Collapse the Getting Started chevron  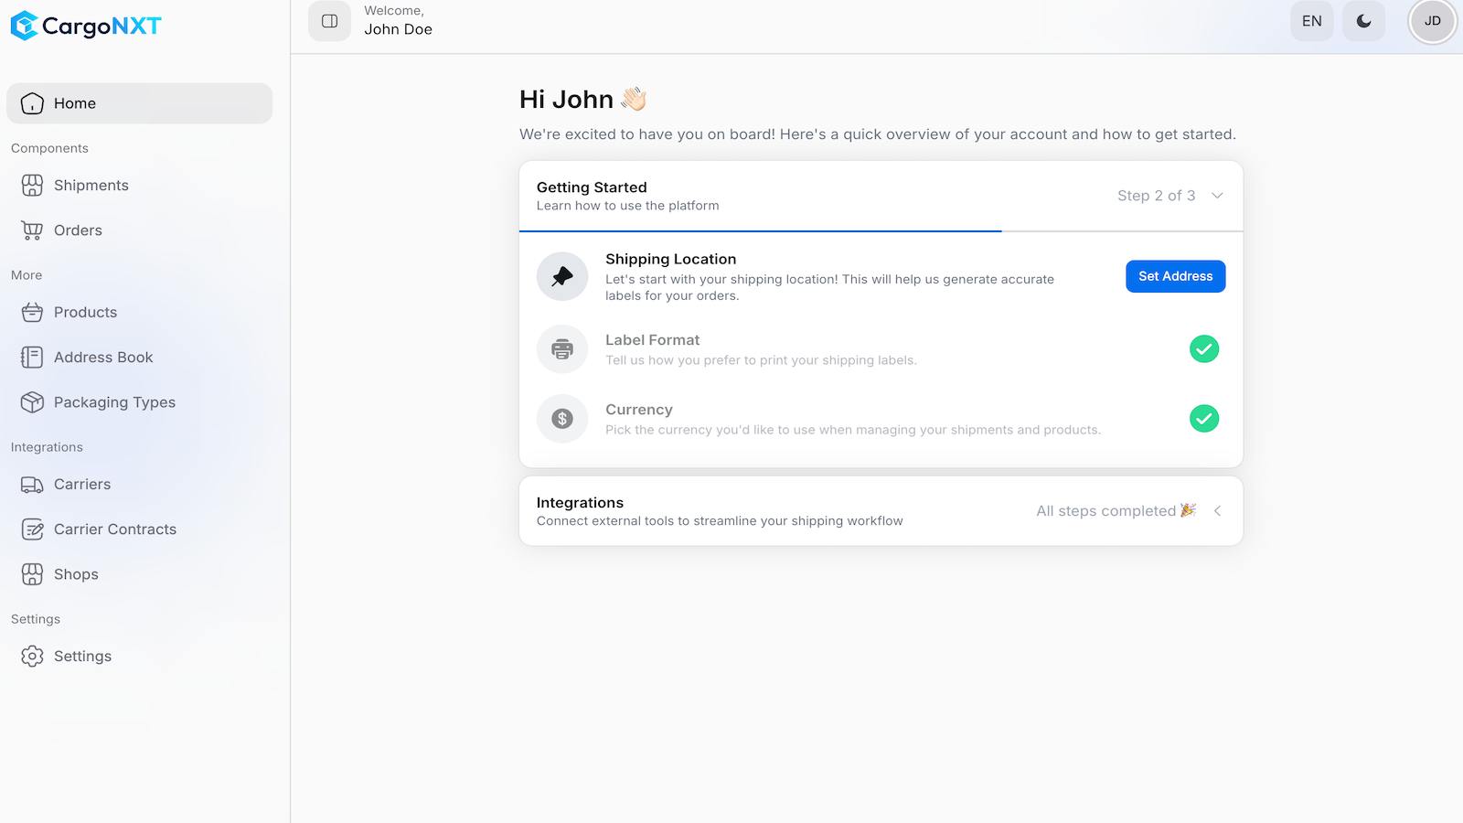tap(1217, 196)
